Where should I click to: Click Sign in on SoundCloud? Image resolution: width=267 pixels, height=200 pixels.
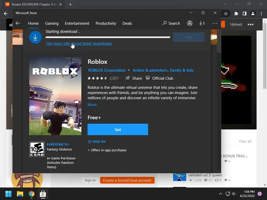point(90,180)
